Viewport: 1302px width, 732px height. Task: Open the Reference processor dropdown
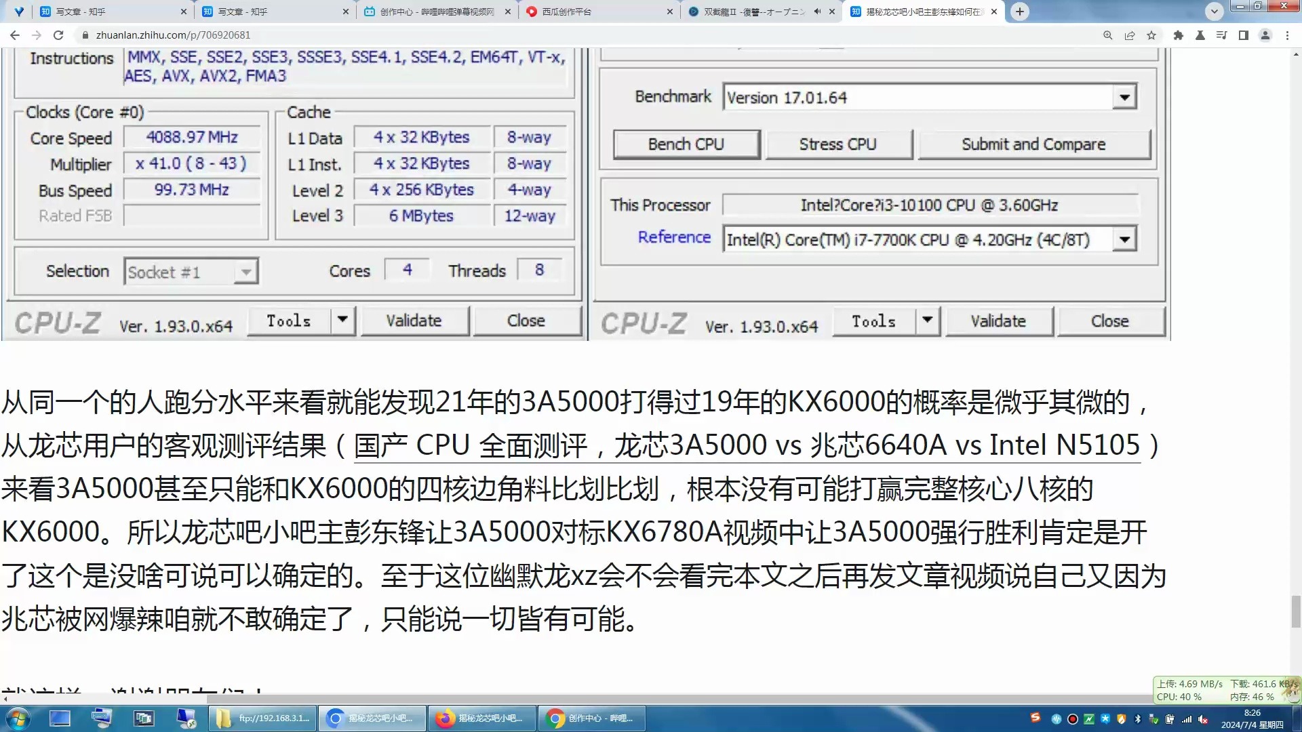1124,239
